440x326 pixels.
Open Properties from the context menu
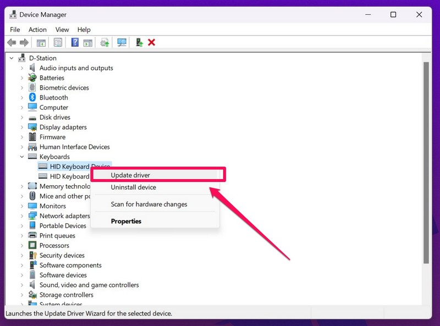pyautogui.click(x=126, y=222)
